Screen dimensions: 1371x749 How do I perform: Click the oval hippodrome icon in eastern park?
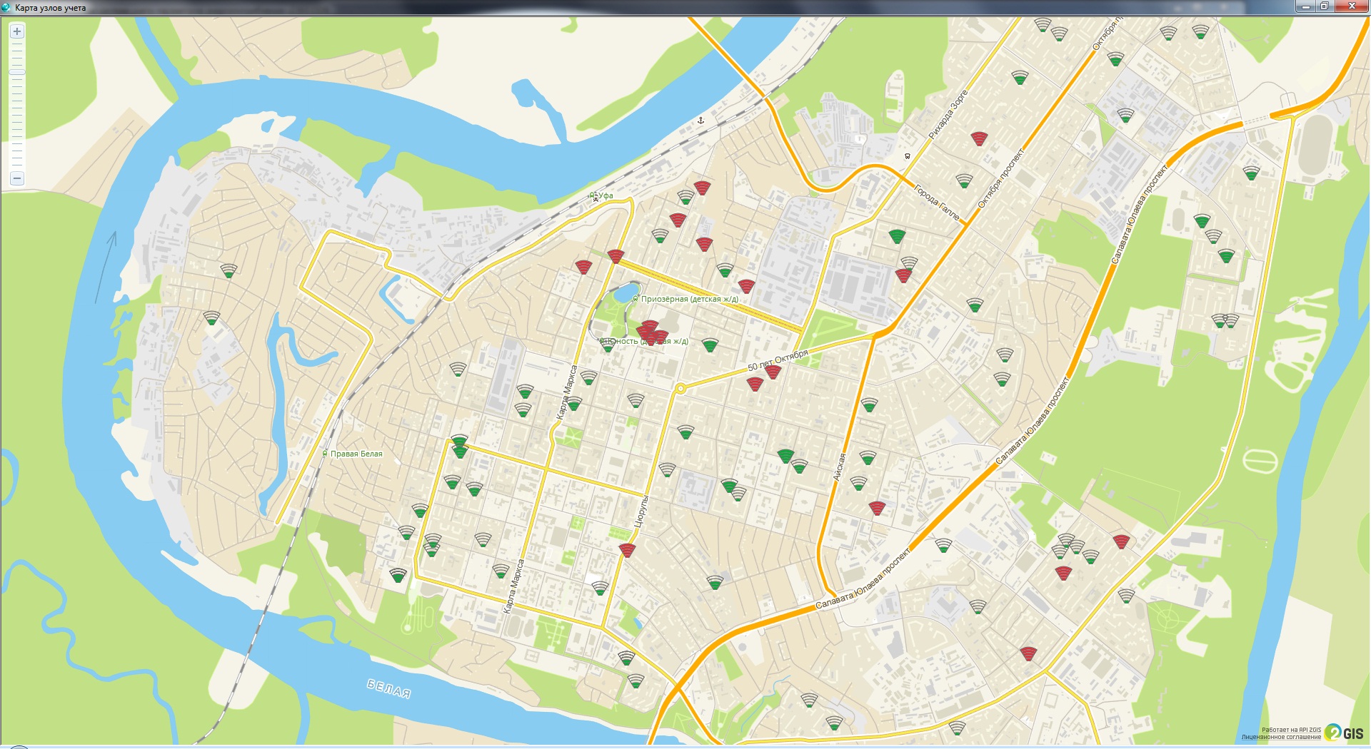1260,461
